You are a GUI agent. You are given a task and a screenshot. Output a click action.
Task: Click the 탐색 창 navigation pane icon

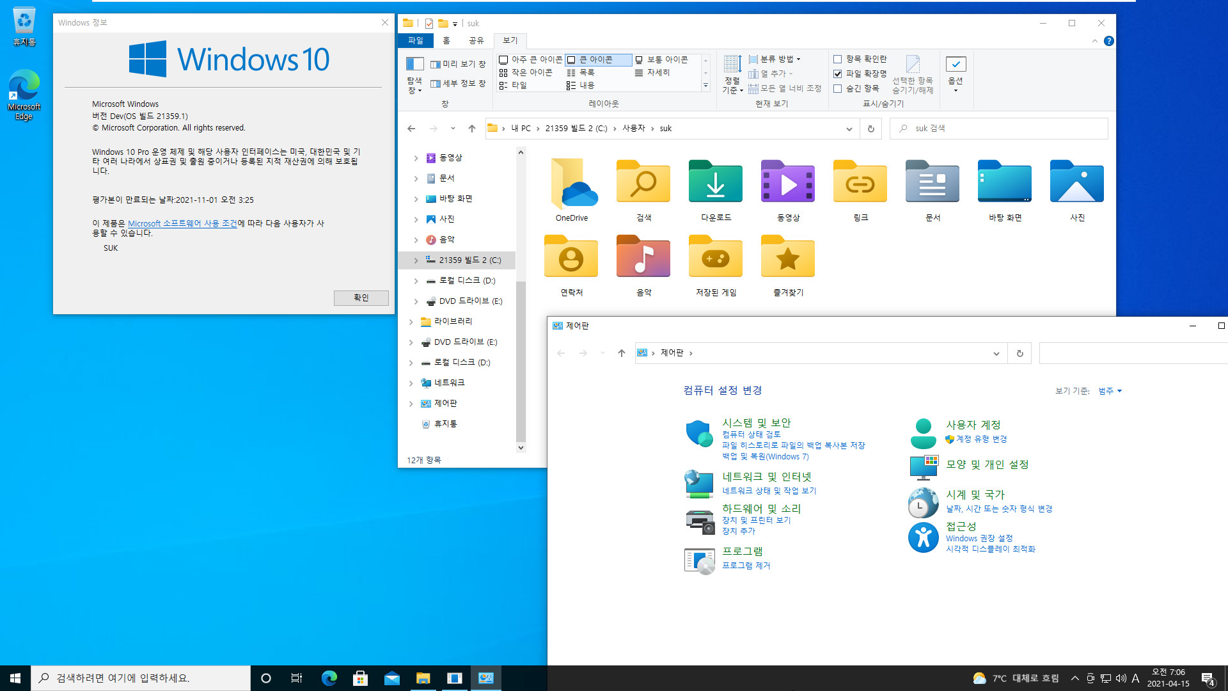pos(414,64)
